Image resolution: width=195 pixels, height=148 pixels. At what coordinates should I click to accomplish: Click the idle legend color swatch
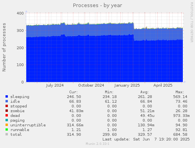(7, 101)
